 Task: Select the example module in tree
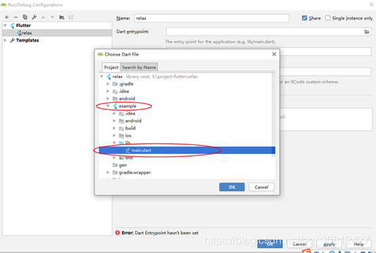point(125,106)
